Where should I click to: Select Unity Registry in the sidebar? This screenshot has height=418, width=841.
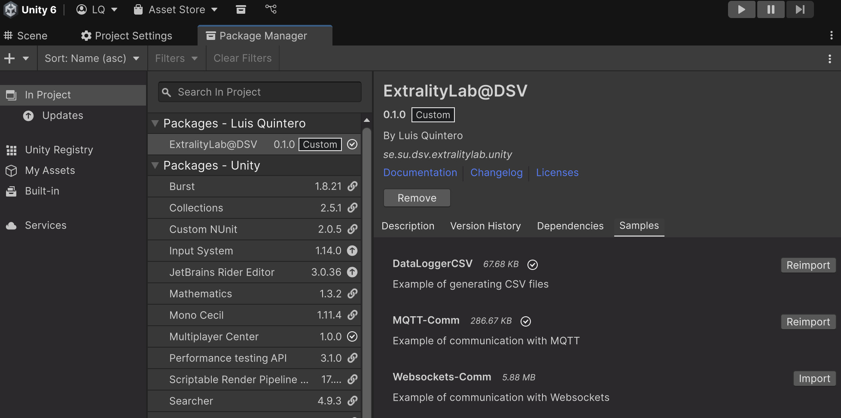(x=59, y=150)
